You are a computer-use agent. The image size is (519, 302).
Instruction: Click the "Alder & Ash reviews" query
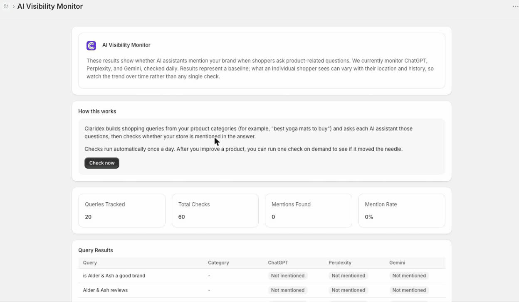click(105, 290)
